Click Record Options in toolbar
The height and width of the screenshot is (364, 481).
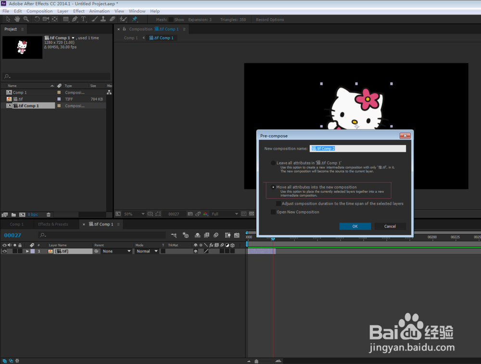point(270,20)
